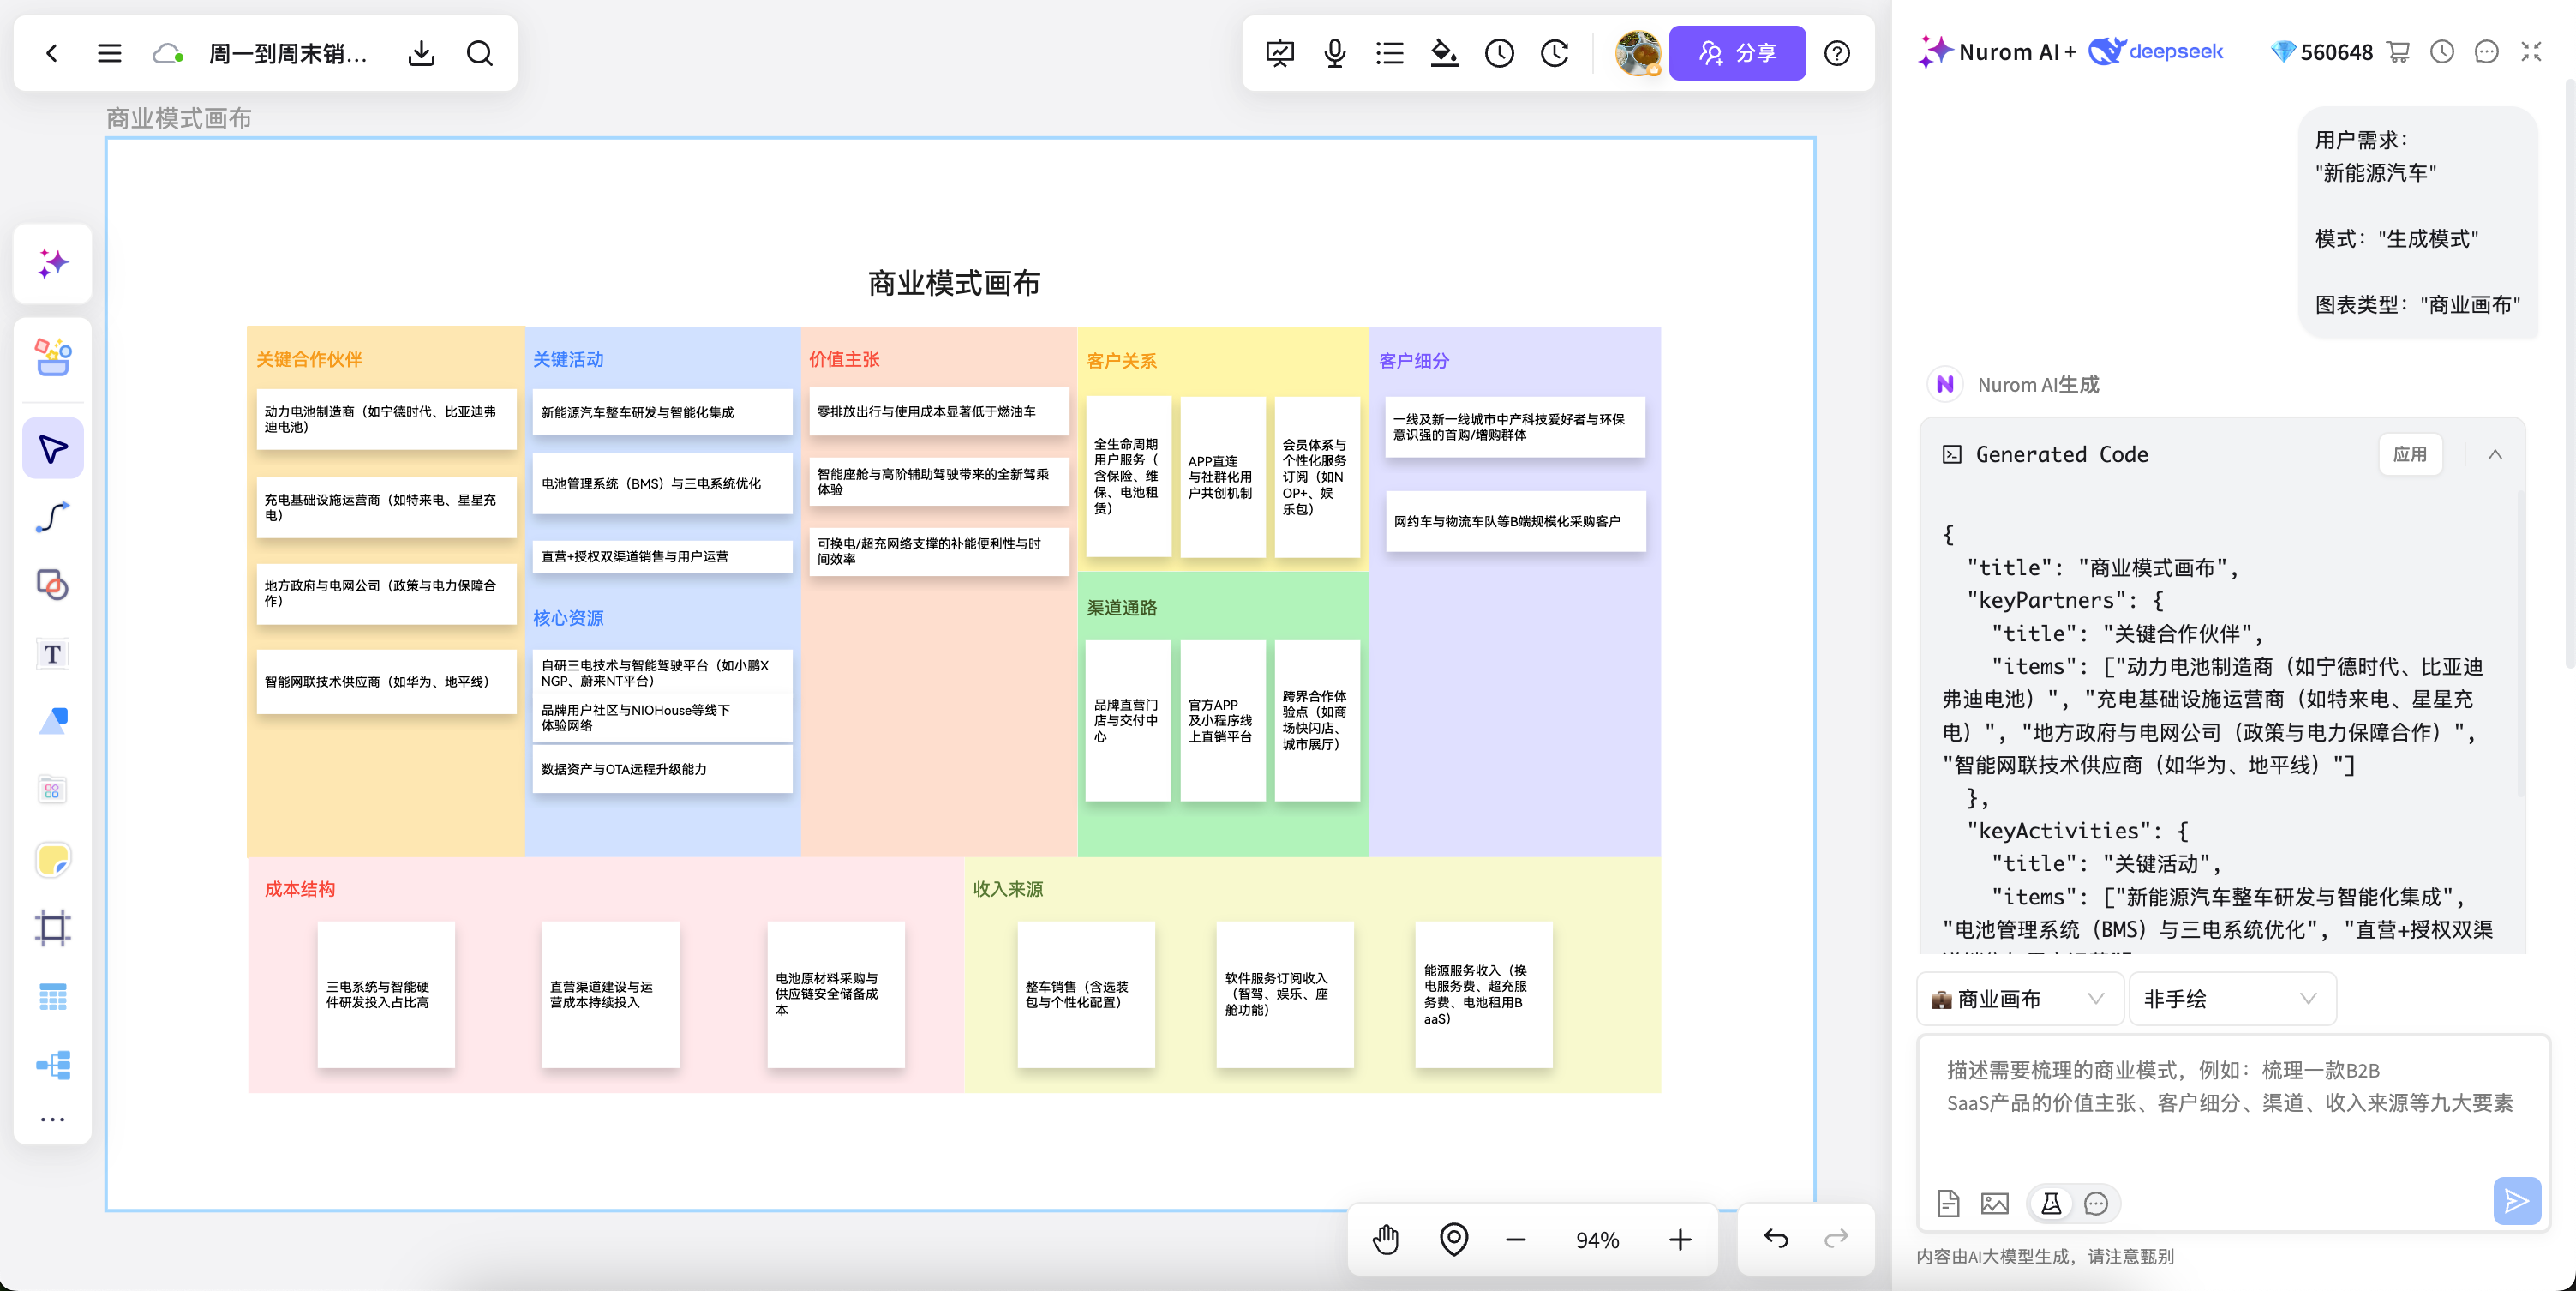Attach a document file icon
The height and width of the screenshot is (1291, 2576).
(1948, 1203)
